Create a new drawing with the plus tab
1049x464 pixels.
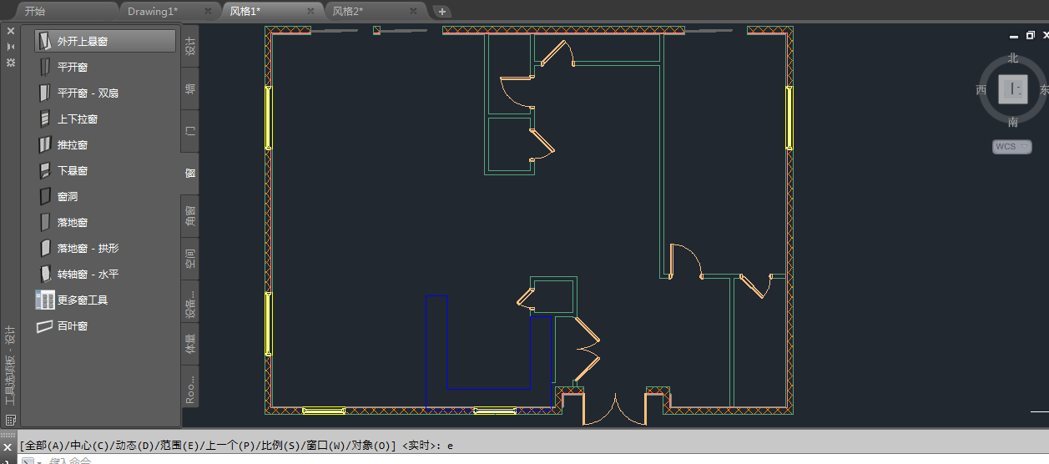coord(442,11)
